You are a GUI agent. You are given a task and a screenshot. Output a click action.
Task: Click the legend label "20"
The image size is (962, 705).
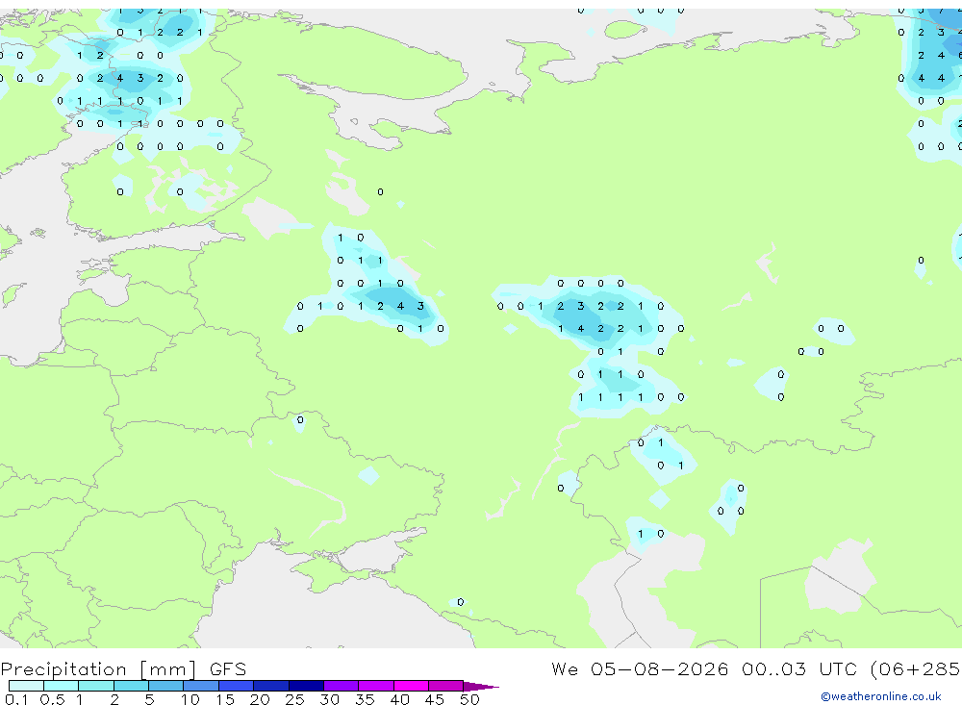260,699
